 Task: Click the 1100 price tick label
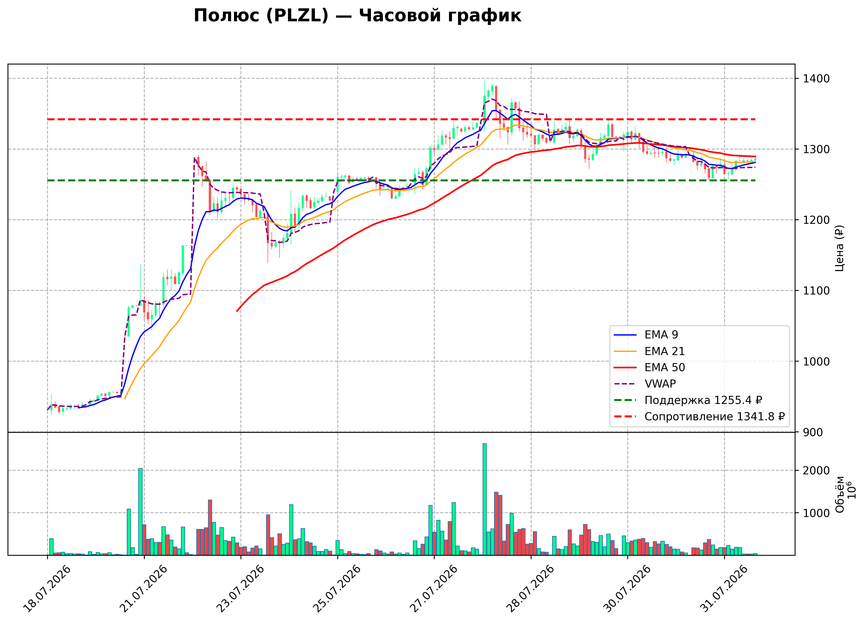pos(816,291)
